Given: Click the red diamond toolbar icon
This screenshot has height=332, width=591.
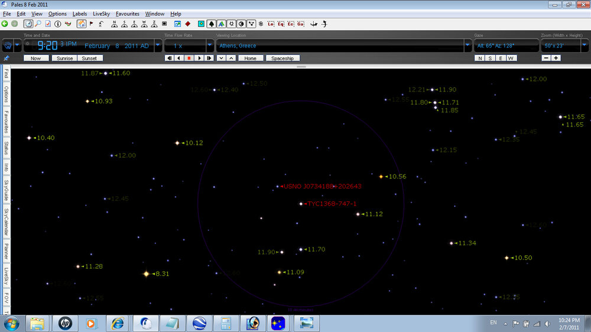Looking at the screenshot, I should click(x=187, y=24).
